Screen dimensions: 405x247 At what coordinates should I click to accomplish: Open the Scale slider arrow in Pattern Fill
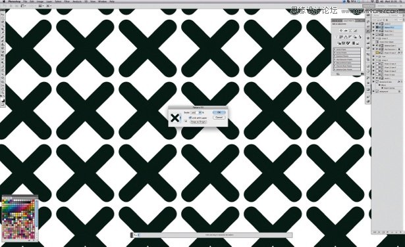pos(200,112)
